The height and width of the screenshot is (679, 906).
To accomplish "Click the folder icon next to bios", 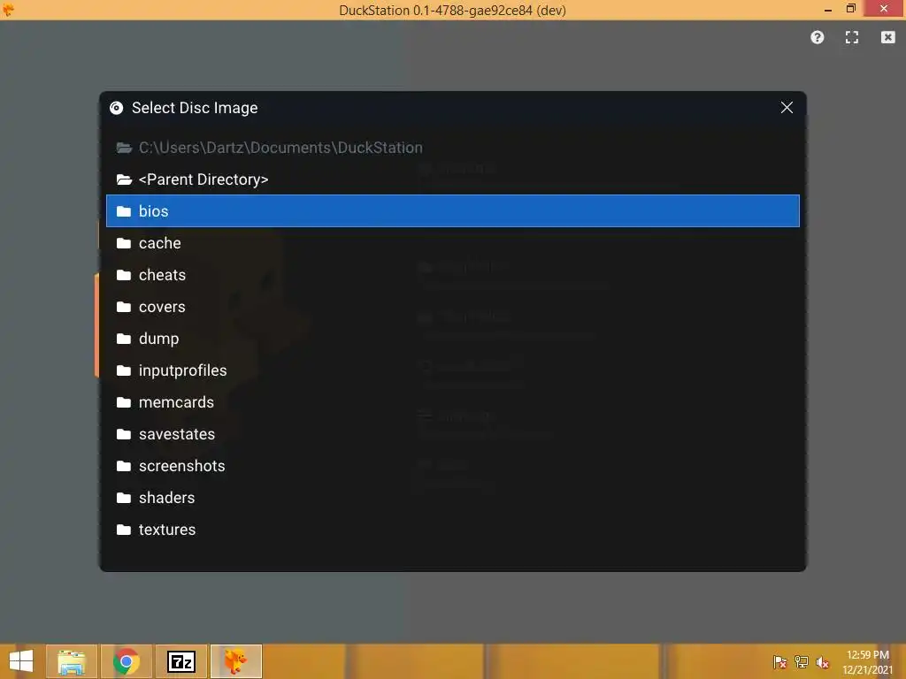I will 124,211.
